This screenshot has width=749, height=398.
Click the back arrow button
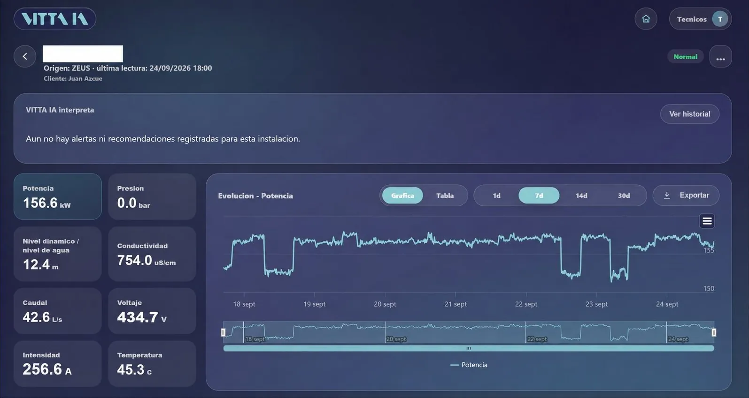(x=25, y=56)
